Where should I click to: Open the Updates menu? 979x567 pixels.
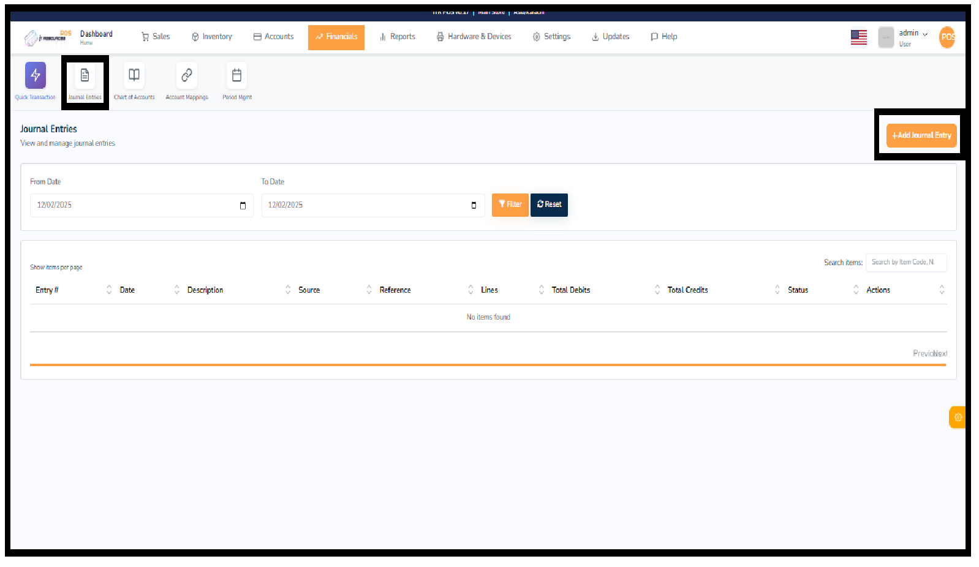611,37
